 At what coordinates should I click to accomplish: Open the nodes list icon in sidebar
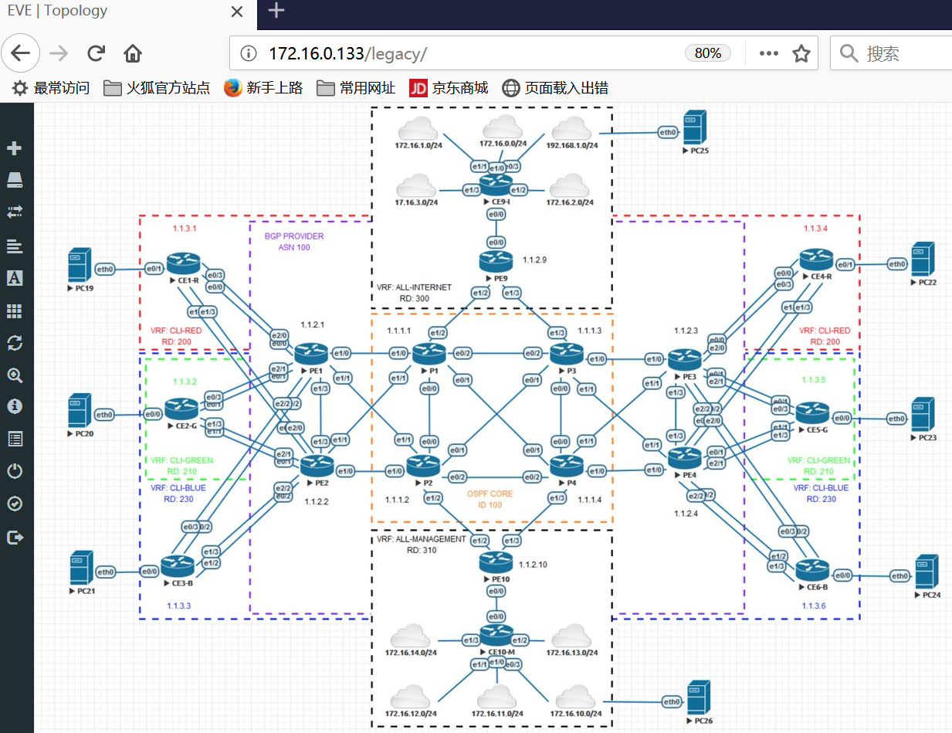(15, 180)
